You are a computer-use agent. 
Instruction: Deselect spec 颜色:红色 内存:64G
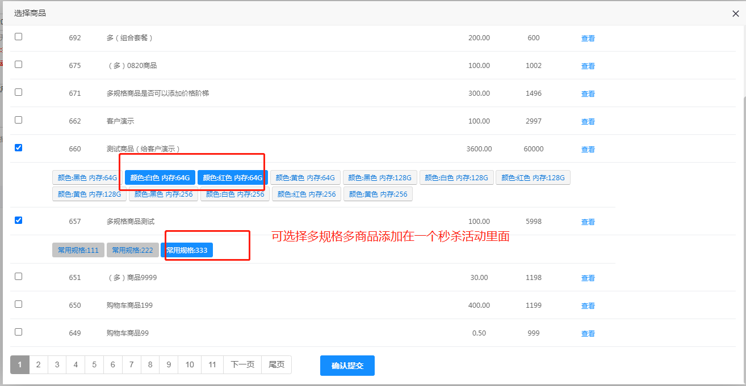point(232,177)
